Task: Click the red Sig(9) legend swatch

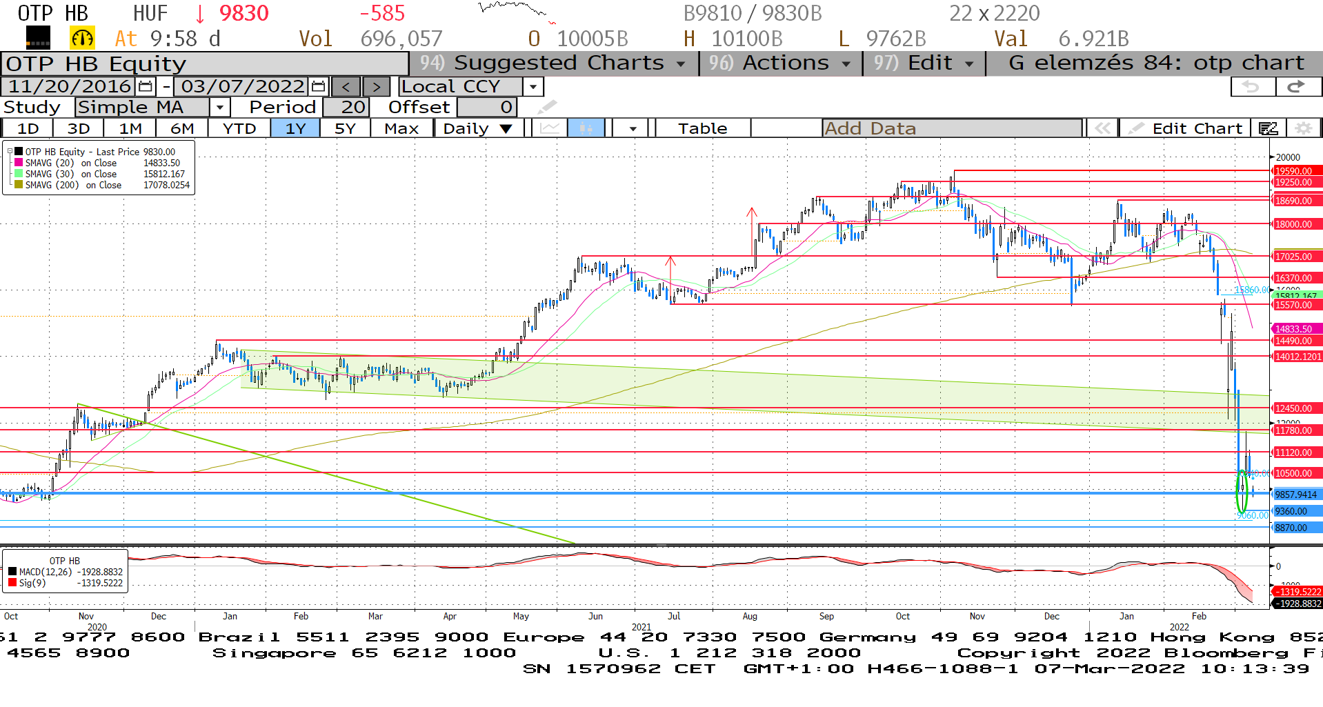Action: (12, 583)
